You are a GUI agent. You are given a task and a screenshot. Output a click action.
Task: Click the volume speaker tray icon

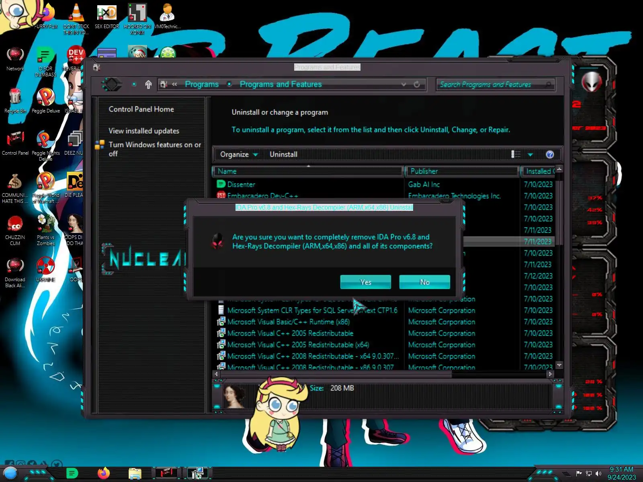(x=598, y=473)
